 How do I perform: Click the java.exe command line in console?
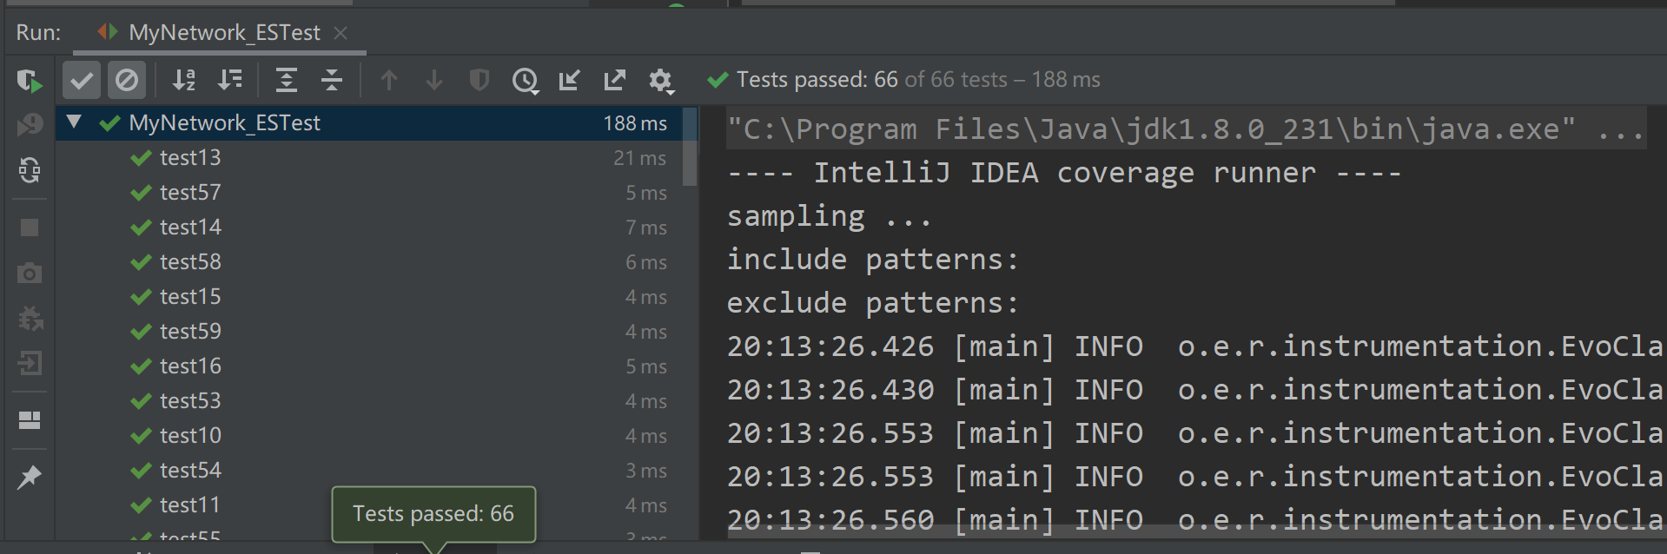(x=1187, y=129)
